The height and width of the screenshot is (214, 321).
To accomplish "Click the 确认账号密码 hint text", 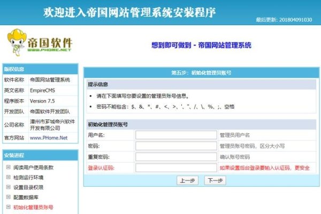I will point(235,157).
